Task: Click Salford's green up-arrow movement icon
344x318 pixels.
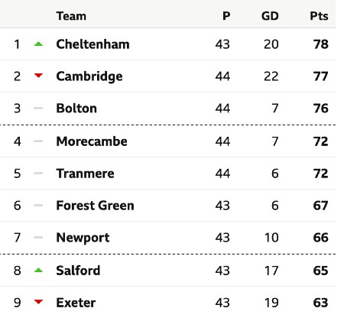Action: pyautogui.click(x=38, y=270)
